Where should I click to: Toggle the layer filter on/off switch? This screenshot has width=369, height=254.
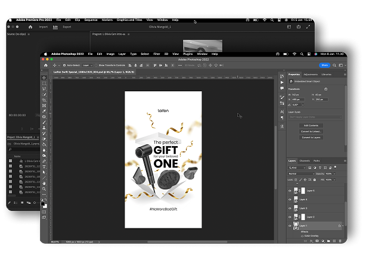coord(336,168)
